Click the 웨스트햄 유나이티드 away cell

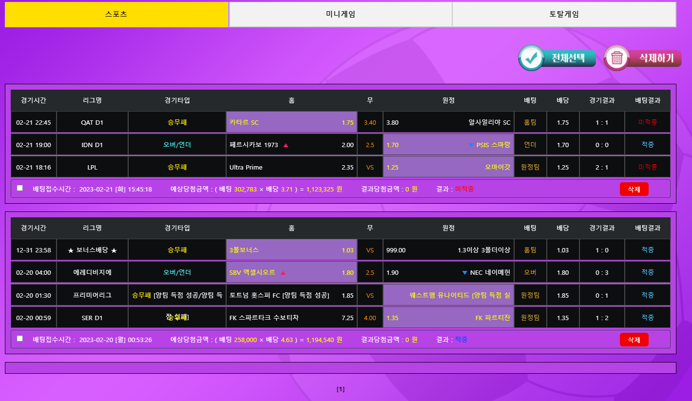pyautogui.click(x=448, y=295)
